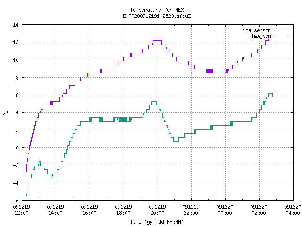
Task: Click the y-axis tick label 0
Action: pyautogui.click(x=17, y=148)
